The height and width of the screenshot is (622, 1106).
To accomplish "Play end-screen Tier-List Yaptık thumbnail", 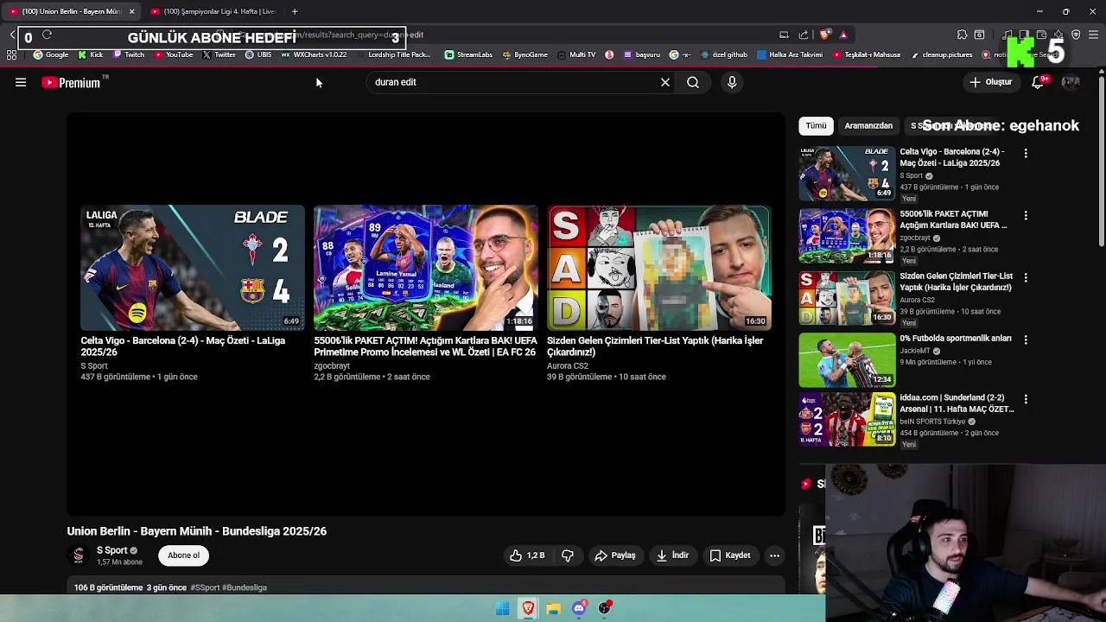I will point(658,268).
